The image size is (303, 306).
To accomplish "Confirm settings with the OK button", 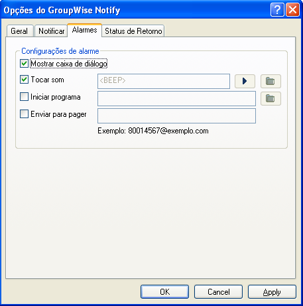I will coord(164,291).
